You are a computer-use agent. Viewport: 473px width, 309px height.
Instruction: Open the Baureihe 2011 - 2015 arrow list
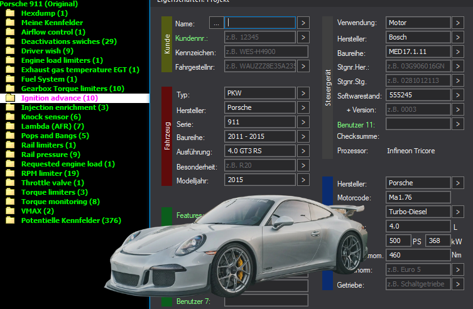click(303, 136)
